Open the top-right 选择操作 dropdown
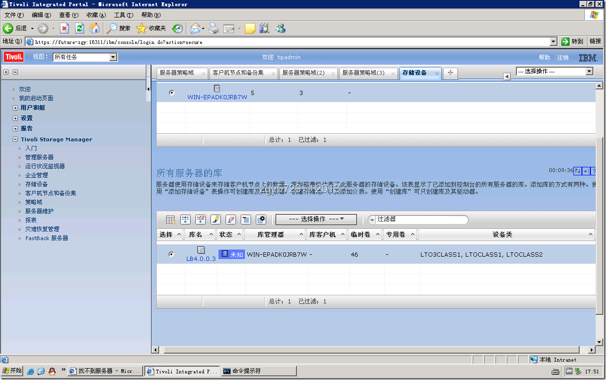 point(555,71)
